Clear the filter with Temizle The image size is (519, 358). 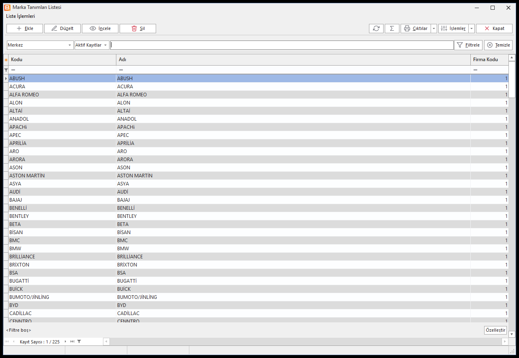tap(498, 45)
